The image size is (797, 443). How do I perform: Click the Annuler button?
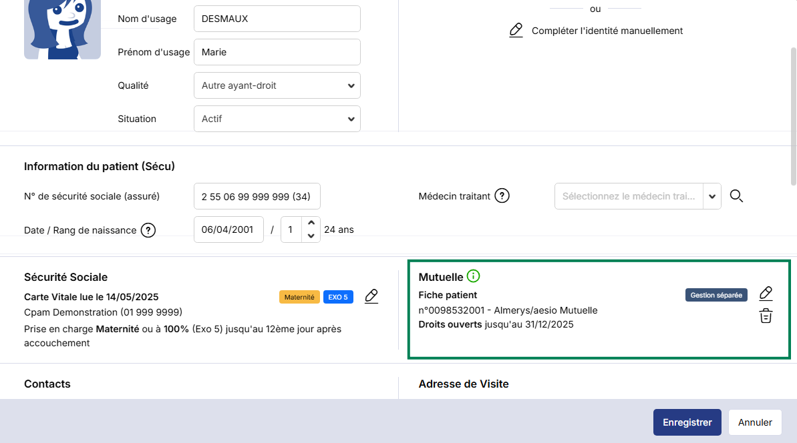click(x=755, y=422)
